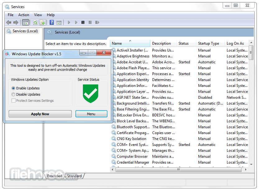Toggle Protect Services Settings checkbox
This screenshot has height=190, width=259.
[14, 101]
